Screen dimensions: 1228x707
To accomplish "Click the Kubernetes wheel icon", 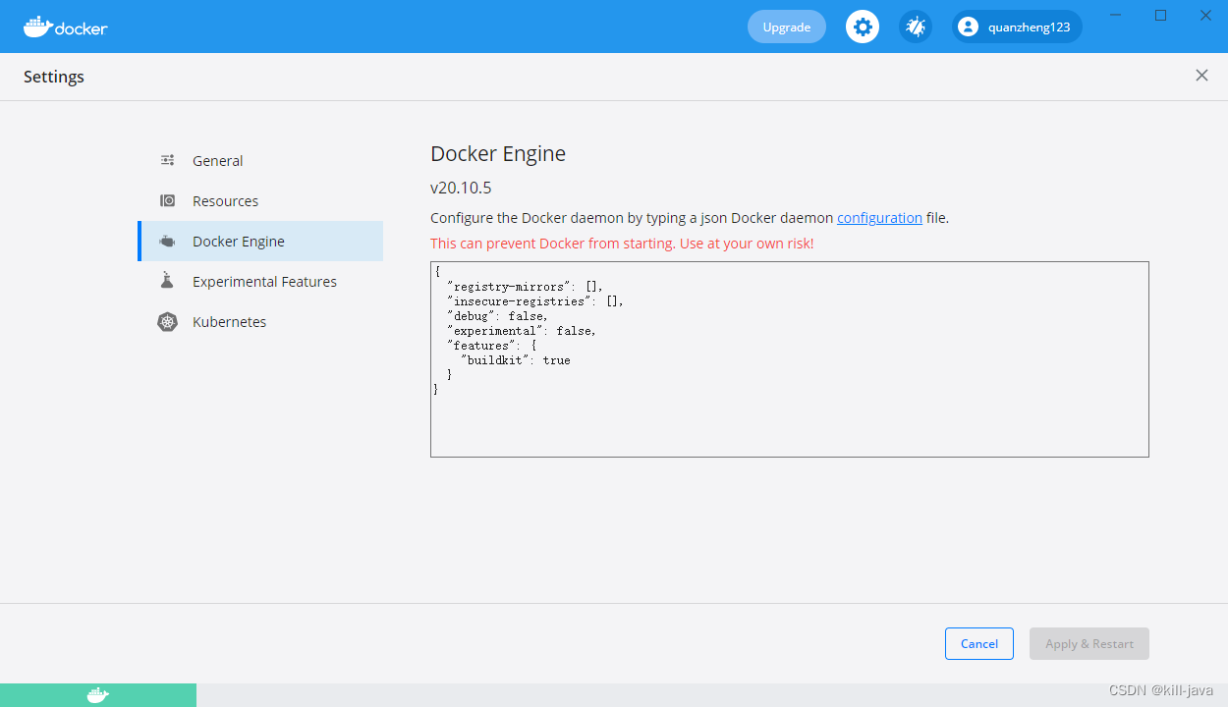I will [x=168, y=321].
